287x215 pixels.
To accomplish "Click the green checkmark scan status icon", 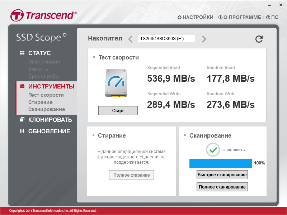I will tap(213, 150).
